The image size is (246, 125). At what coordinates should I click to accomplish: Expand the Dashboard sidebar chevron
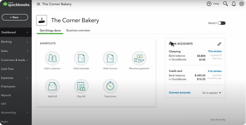coord(27,32)
